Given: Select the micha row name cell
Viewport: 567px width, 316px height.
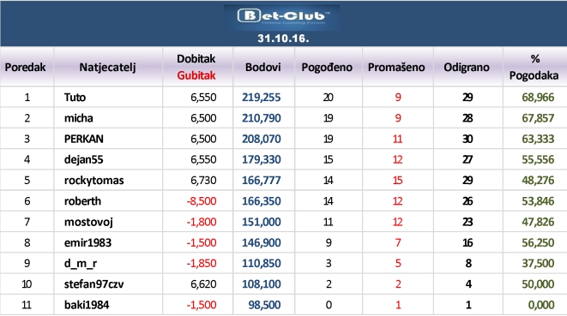Looking at the screenshot, I should [x=108, y=118].
